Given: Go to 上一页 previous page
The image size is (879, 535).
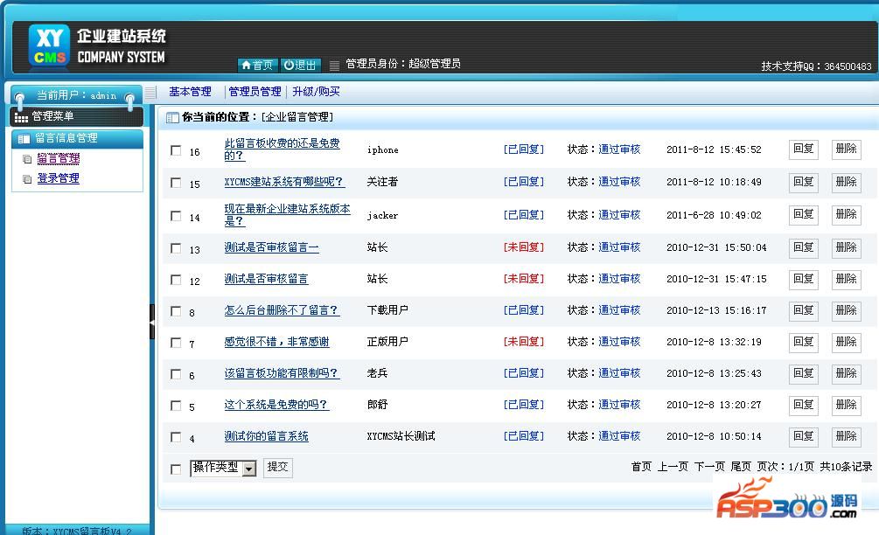Looking at the screenshot, I should (x=672, y=467).
